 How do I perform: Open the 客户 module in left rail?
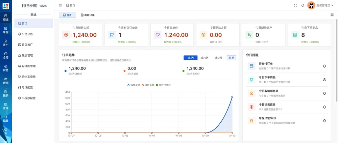click(6, 43)
